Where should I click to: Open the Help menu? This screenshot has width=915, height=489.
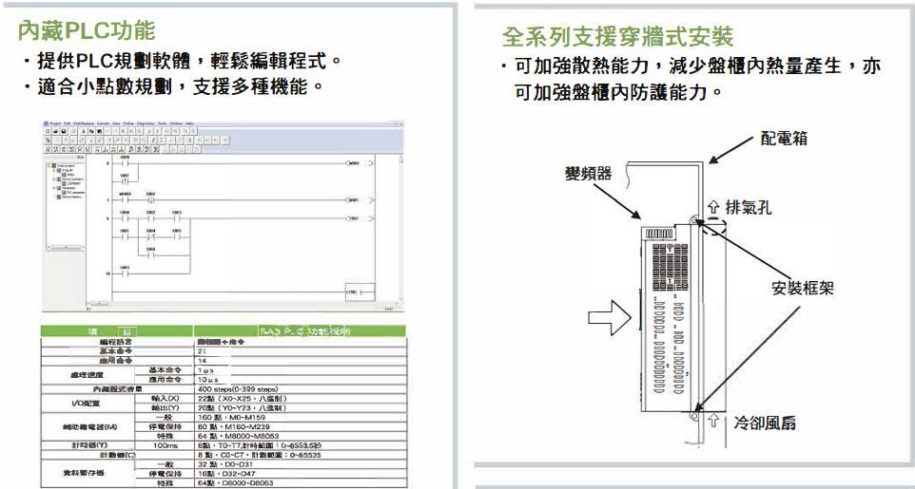click(190, 123)
